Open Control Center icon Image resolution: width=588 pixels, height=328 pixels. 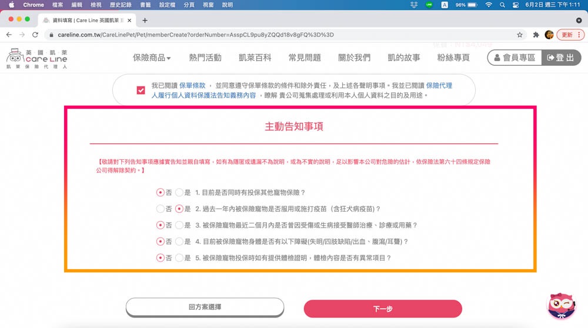(516, 5)
